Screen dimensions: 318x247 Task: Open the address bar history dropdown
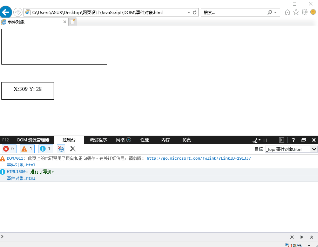(x=189, y=12)
